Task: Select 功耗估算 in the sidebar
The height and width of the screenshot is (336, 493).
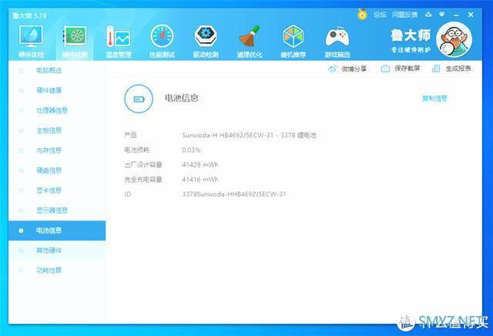Action: pyautogui.click(x=57, y=270)
